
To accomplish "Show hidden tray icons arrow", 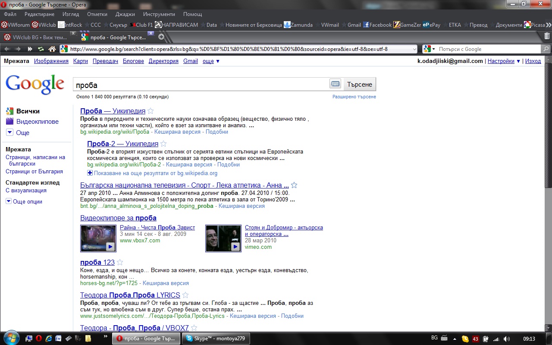I will (454, 339).
